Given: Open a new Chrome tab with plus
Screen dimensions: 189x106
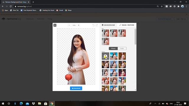Looking at the screenshot, I should coord(33,2).
